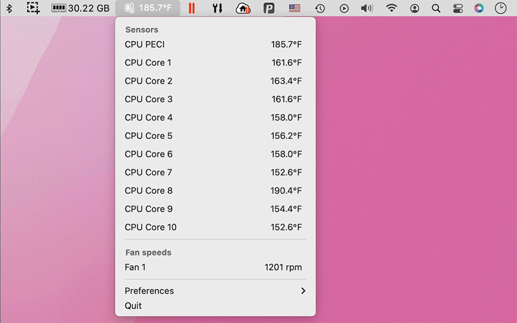Open Spotlight search magnifier
This screenshot has width=517, height=323.
pos(436,9)
